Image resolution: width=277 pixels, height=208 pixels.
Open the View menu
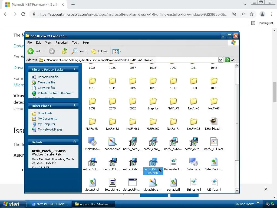48,43
